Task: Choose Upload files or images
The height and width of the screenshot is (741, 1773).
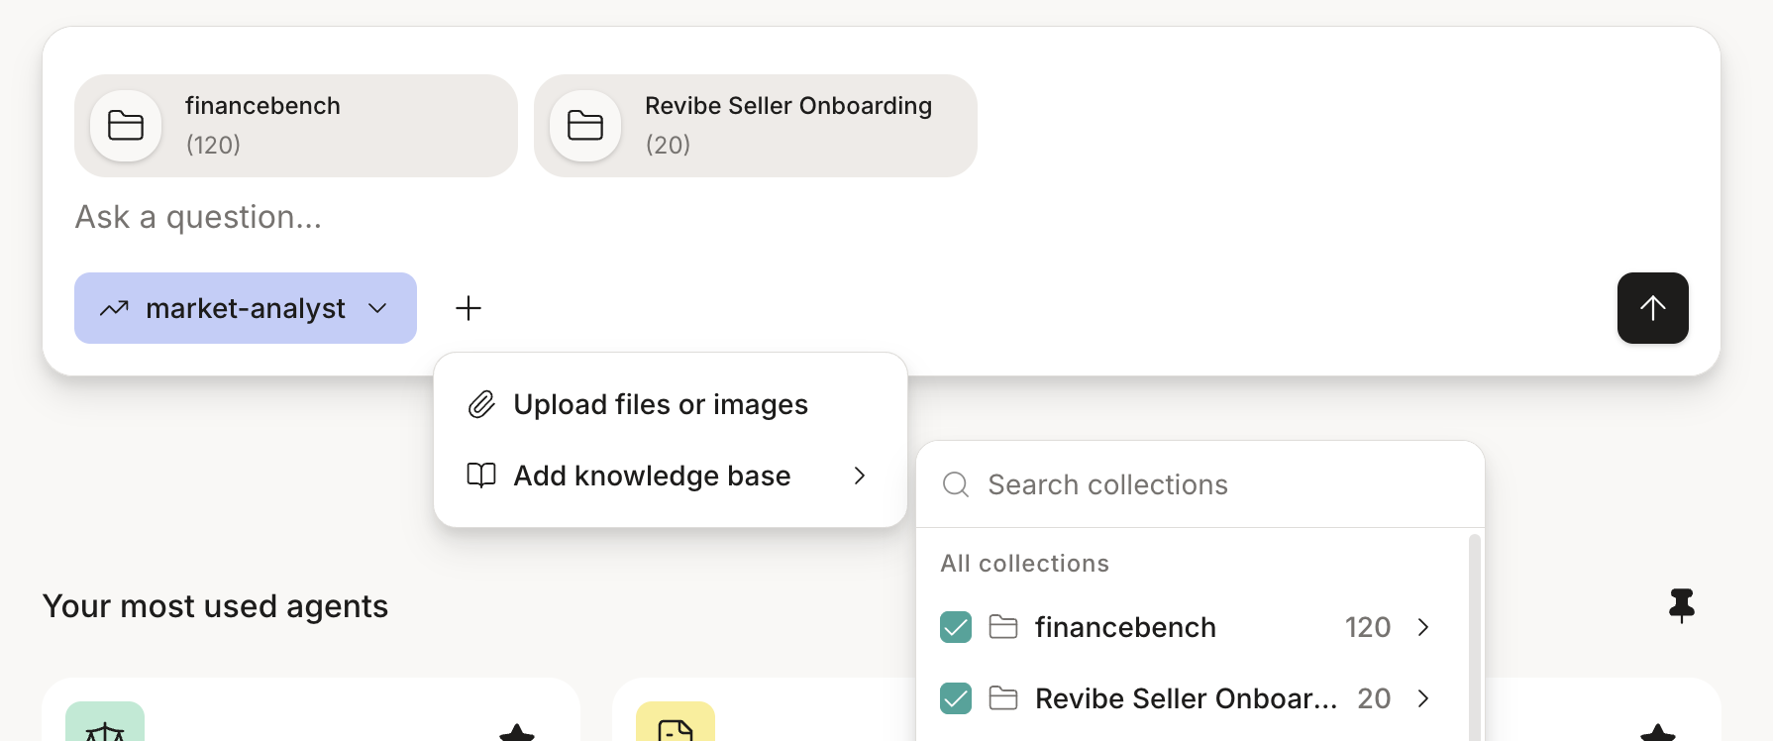Action: click(671, 404)
